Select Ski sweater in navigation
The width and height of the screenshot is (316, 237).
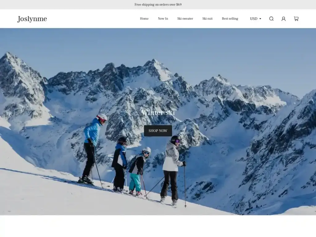(x=185, y=19)
